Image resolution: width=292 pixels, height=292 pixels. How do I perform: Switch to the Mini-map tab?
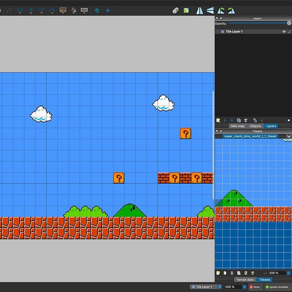click(237, 126)
